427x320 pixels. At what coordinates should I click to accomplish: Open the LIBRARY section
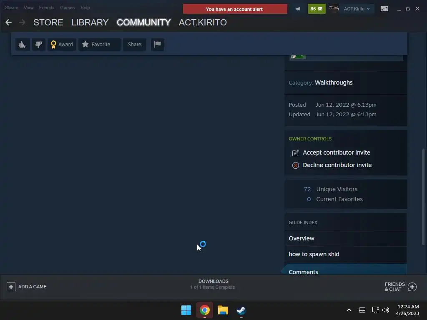[90, 22]
